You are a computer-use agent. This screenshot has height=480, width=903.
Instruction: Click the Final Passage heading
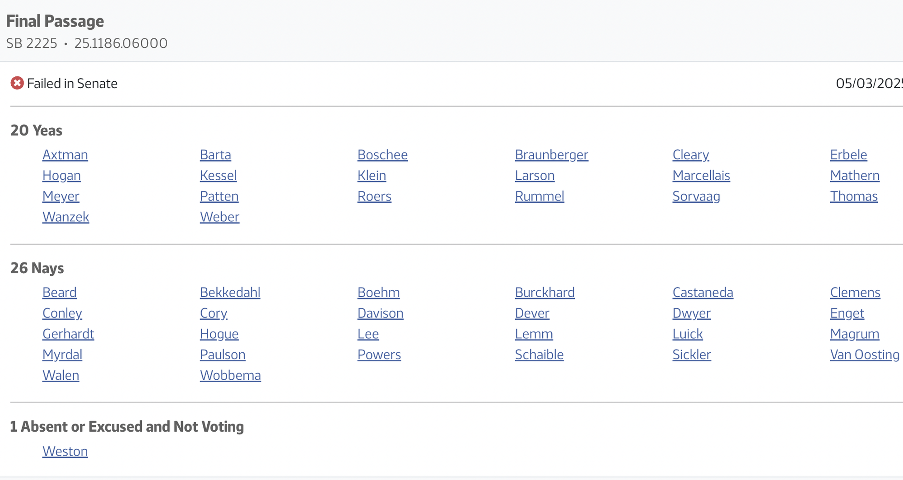[55, 21]
